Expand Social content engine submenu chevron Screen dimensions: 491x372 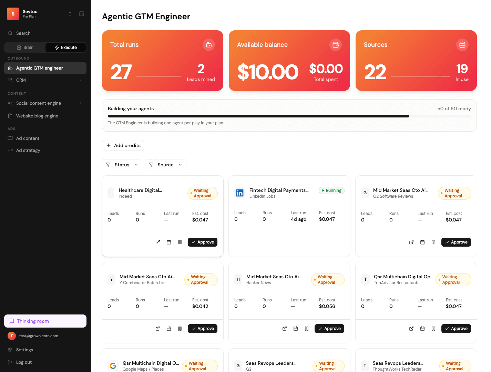click(80, 103)
